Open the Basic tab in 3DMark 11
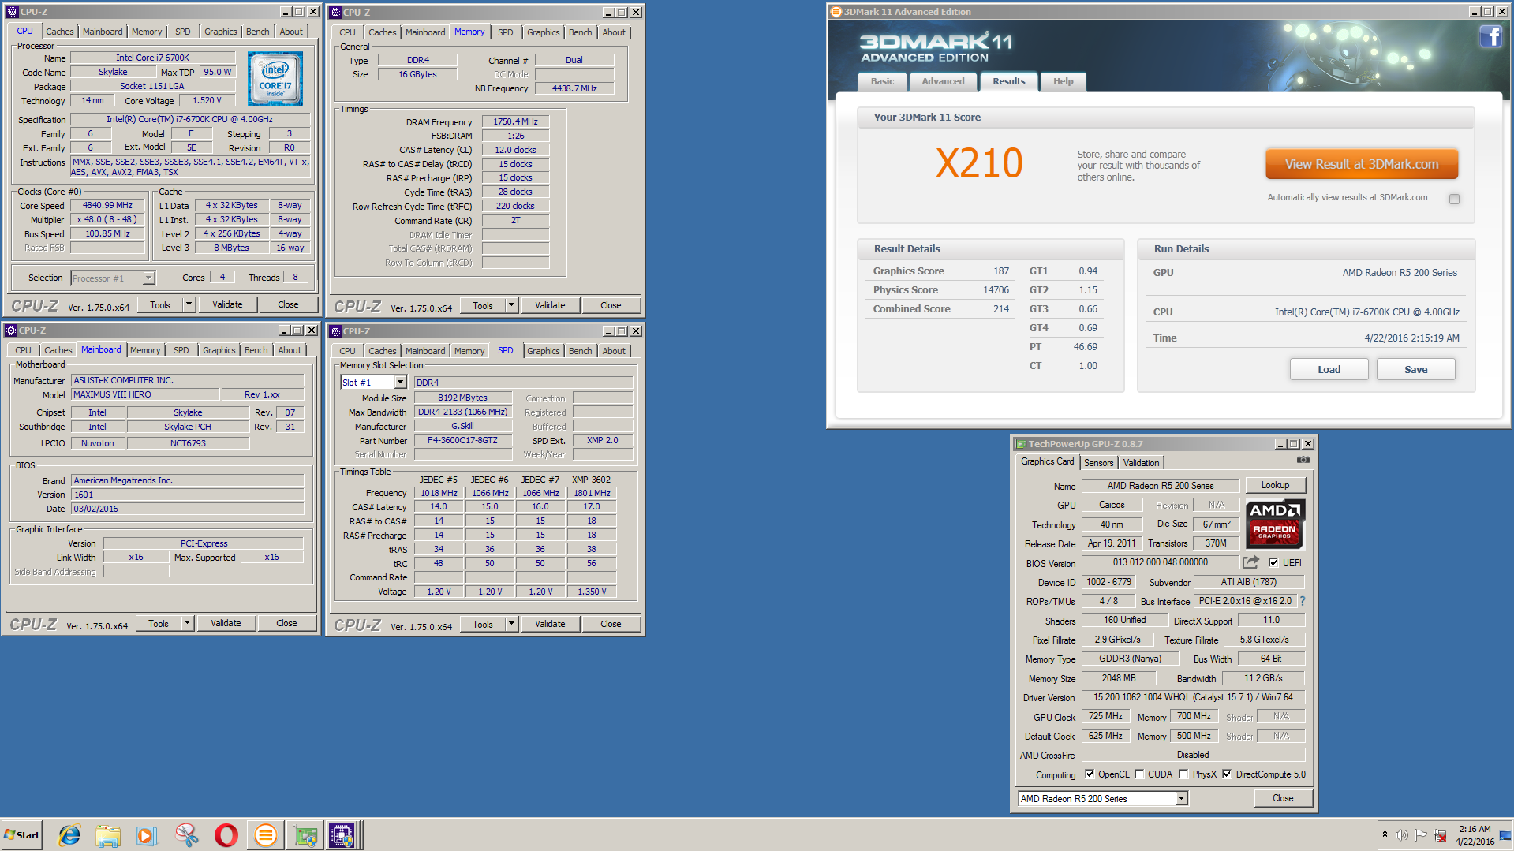 (x=882, y=81)
